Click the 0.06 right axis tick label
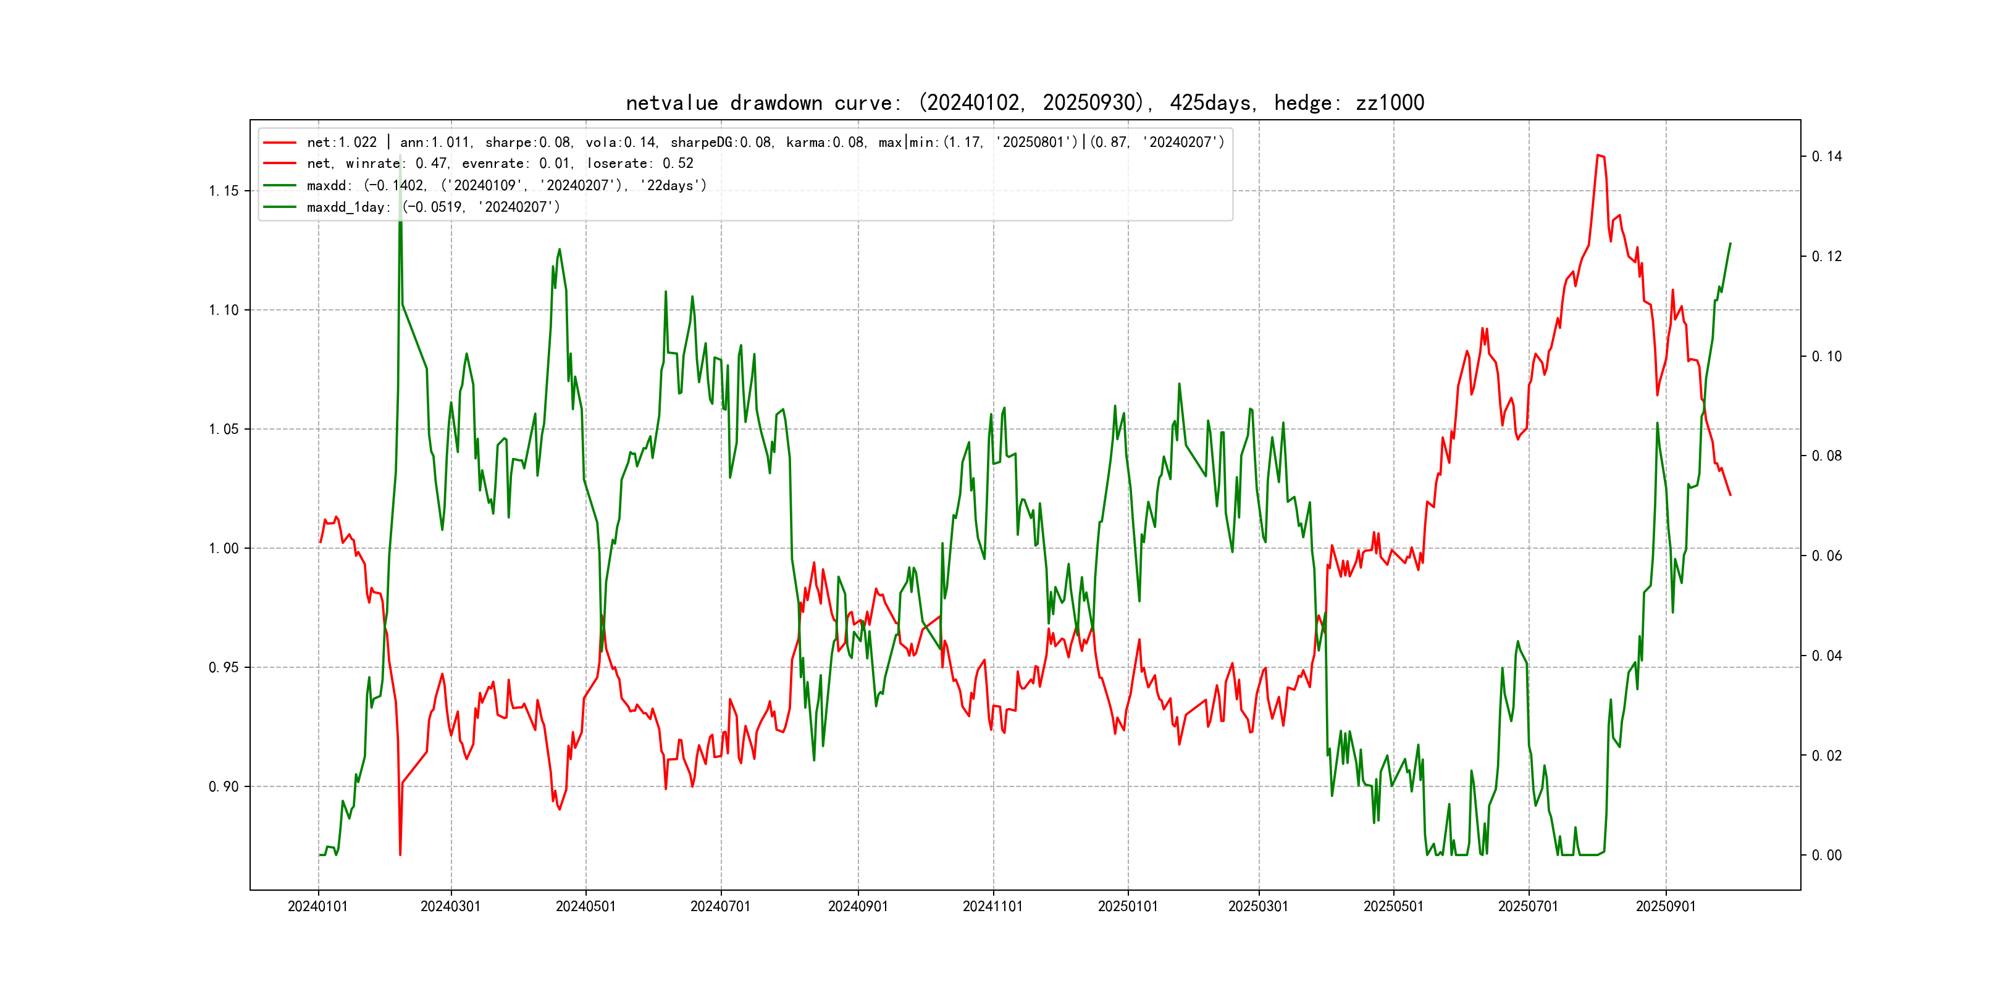The image size is (2001, 1000). [x=1826, y=556]
